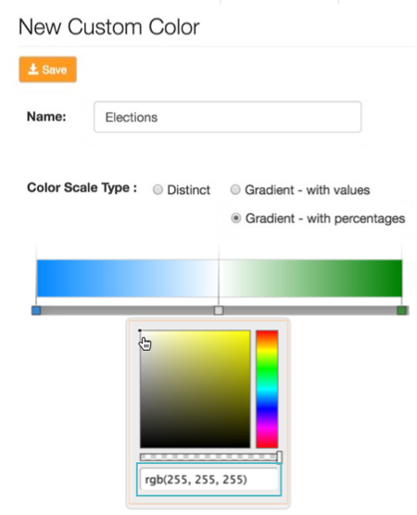This screenshot has height=515, width=417.
Task: Click the download icon inside Save button
Action: tap(32, 70)
